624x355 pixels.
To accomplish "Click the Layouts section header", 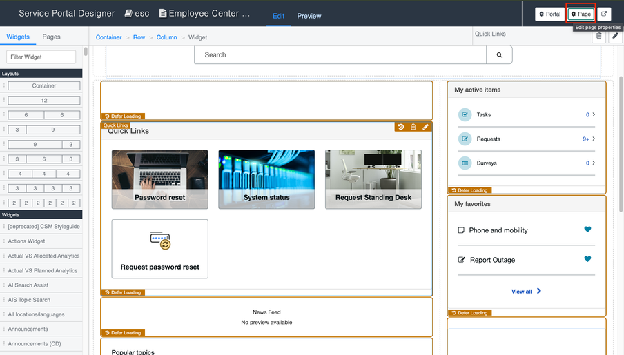I will (x=41, y=74).
